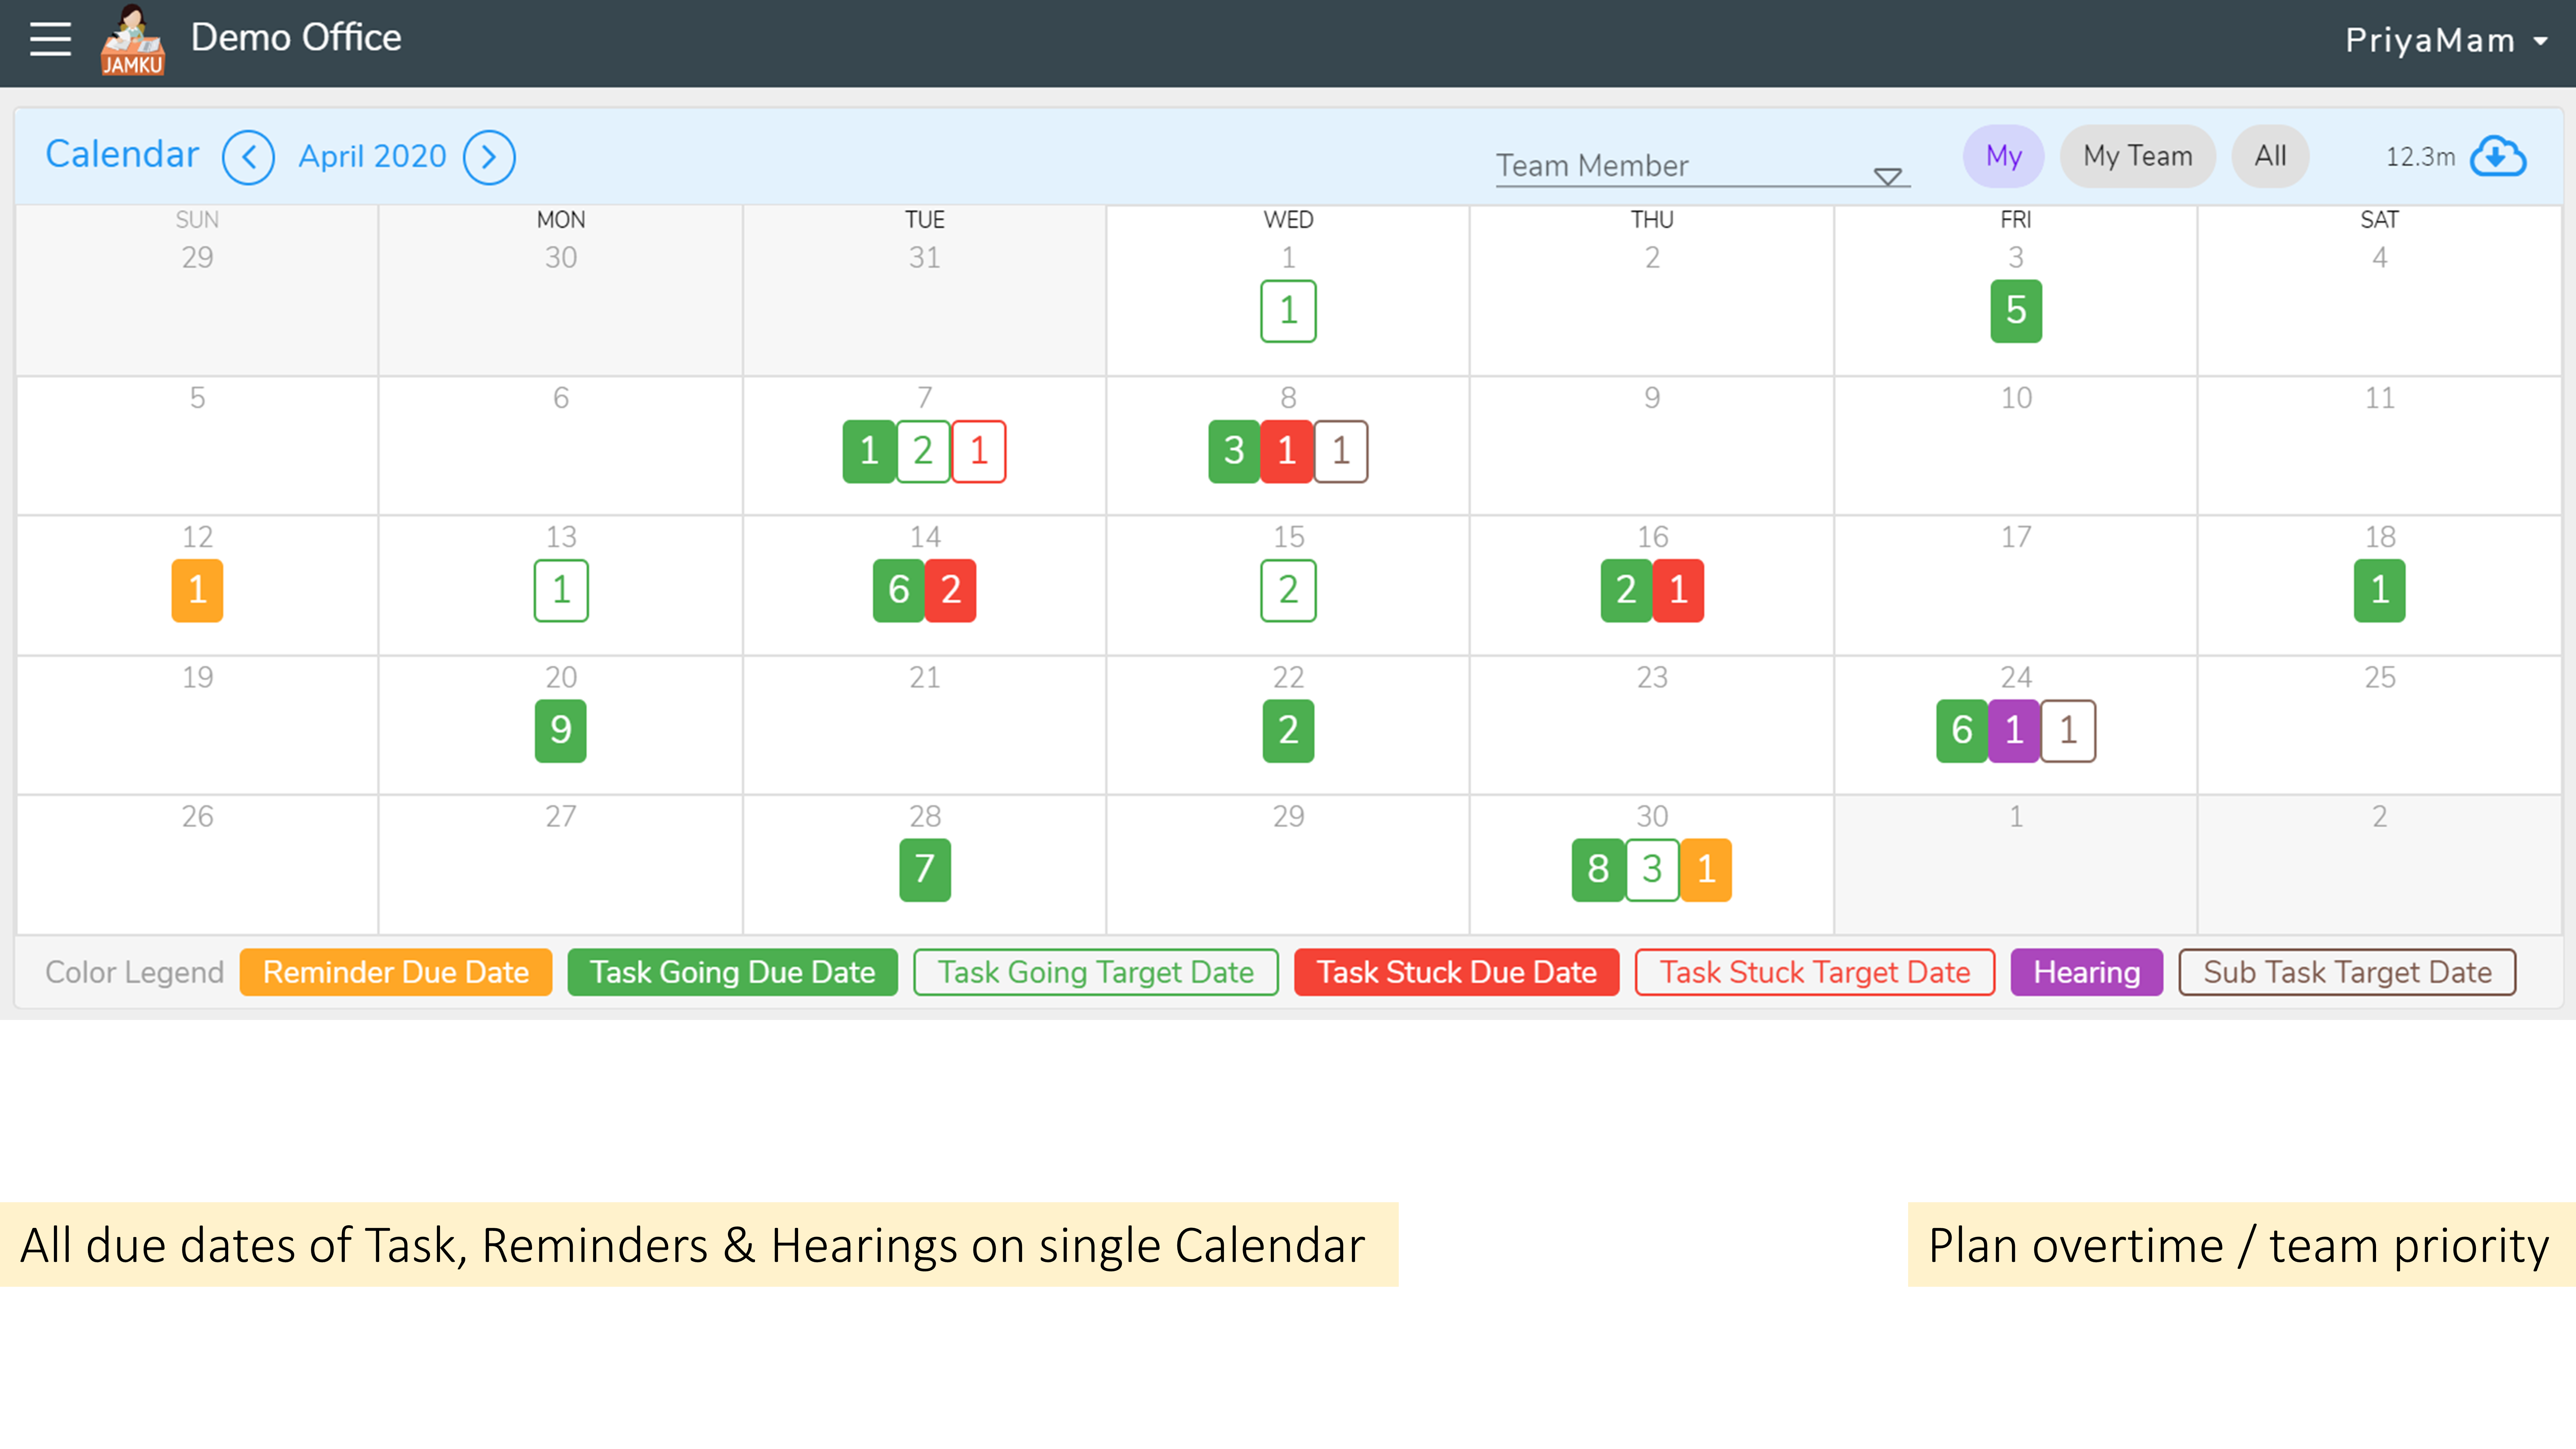Image resolution: width=2576 pixels, height=1449 pixels.
Task: Click the Calendar heading
Action: click(122, 155)
